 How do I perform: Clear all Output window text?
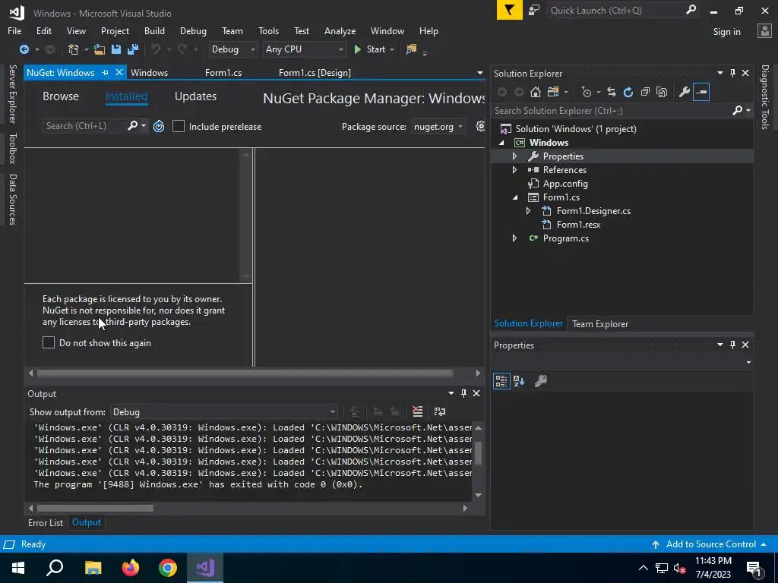(417, 411)
